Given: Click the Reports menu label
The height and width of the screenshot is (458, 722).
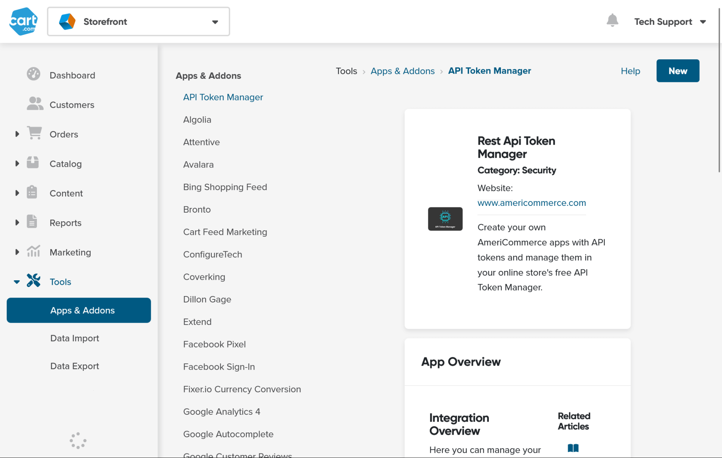Looking at the screenshot, I should click(x=65, y=223).
